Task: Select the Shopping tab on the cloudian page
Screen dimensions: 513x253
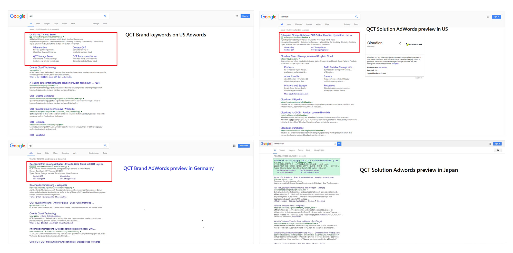Action: click(x=299, y=24)
